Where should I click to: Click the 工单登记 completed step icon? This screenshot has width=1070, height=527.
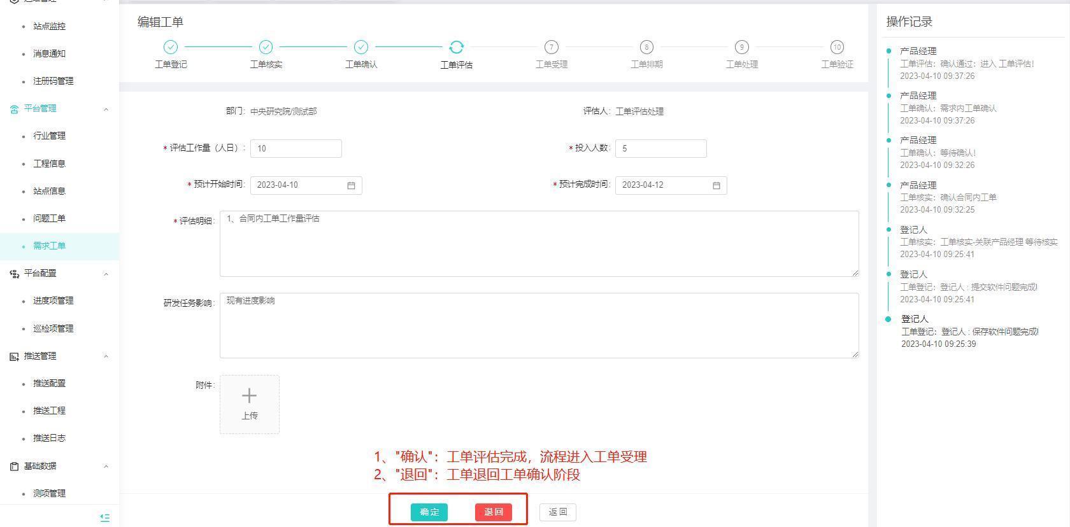click(170, 47)
